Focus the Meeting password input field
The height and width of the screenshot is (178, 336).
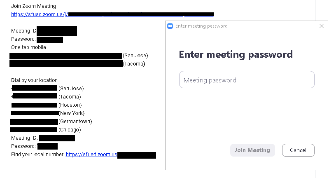[247, 80]
